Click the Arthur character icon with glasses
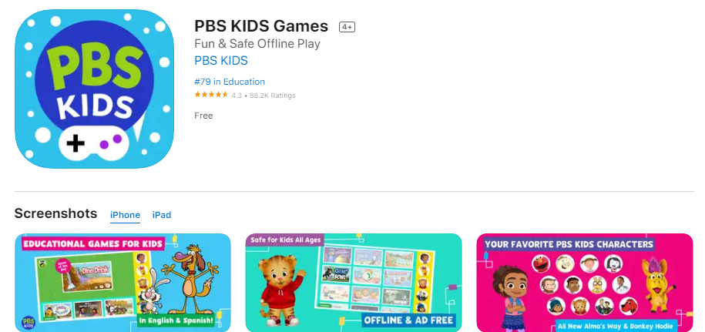Image resolution: width=705 pixels, height=332 pixels. point(598,285)
